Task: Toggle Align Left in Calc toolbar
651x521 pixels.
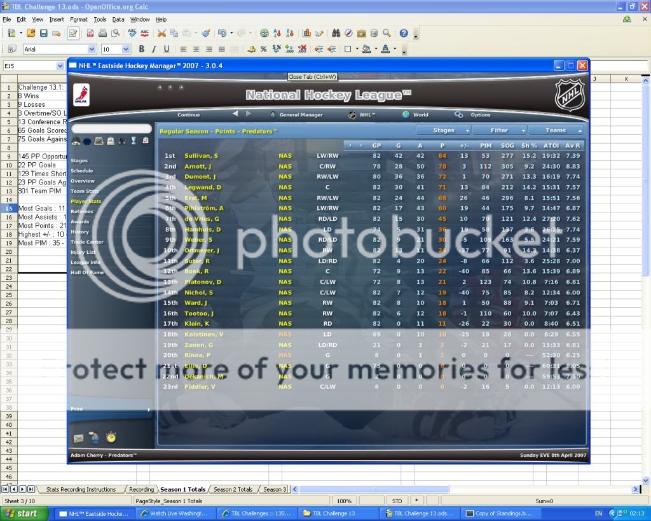Action: click(184, 49)
